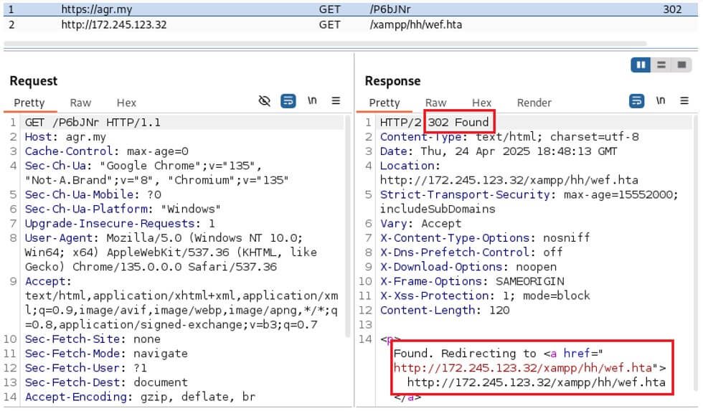Toggle word wrap icon in Request panel
Image resolution: width=703 pixels, height=411 pixels.
288,101
